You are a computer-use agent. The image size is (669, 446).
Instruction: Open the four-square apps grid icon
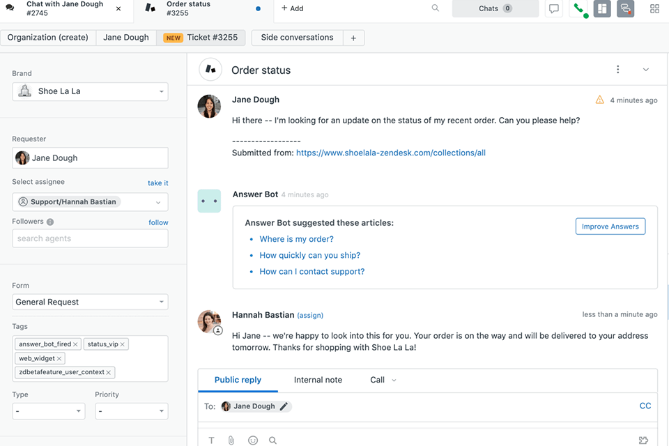tap(654, 8)
